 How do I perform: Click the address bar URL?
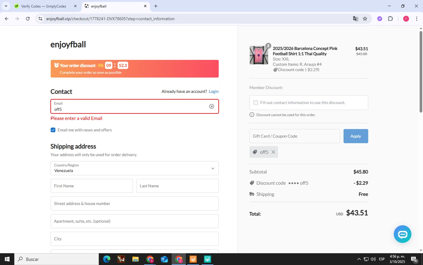coord(110,19)
